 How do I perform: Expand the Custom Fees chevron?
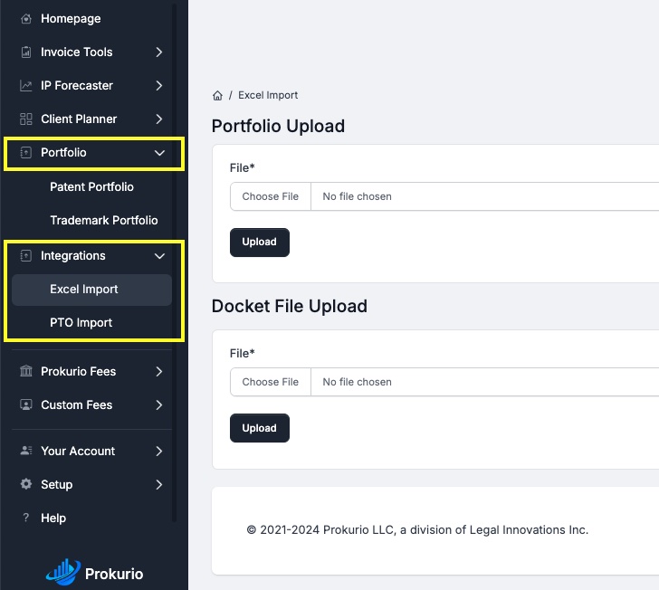(x=159, y=404)
